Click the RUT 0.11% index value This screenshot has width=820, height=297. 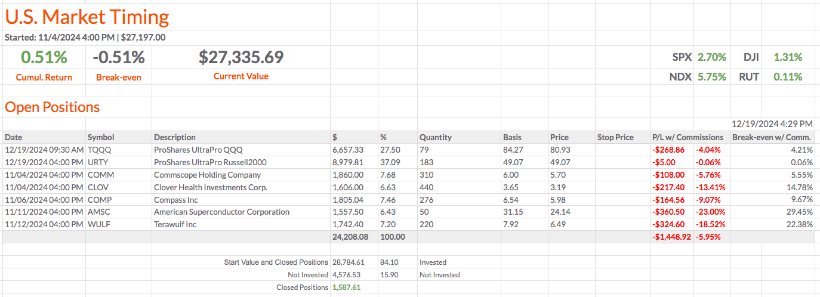pyautogui.click(x=788, y=76)
